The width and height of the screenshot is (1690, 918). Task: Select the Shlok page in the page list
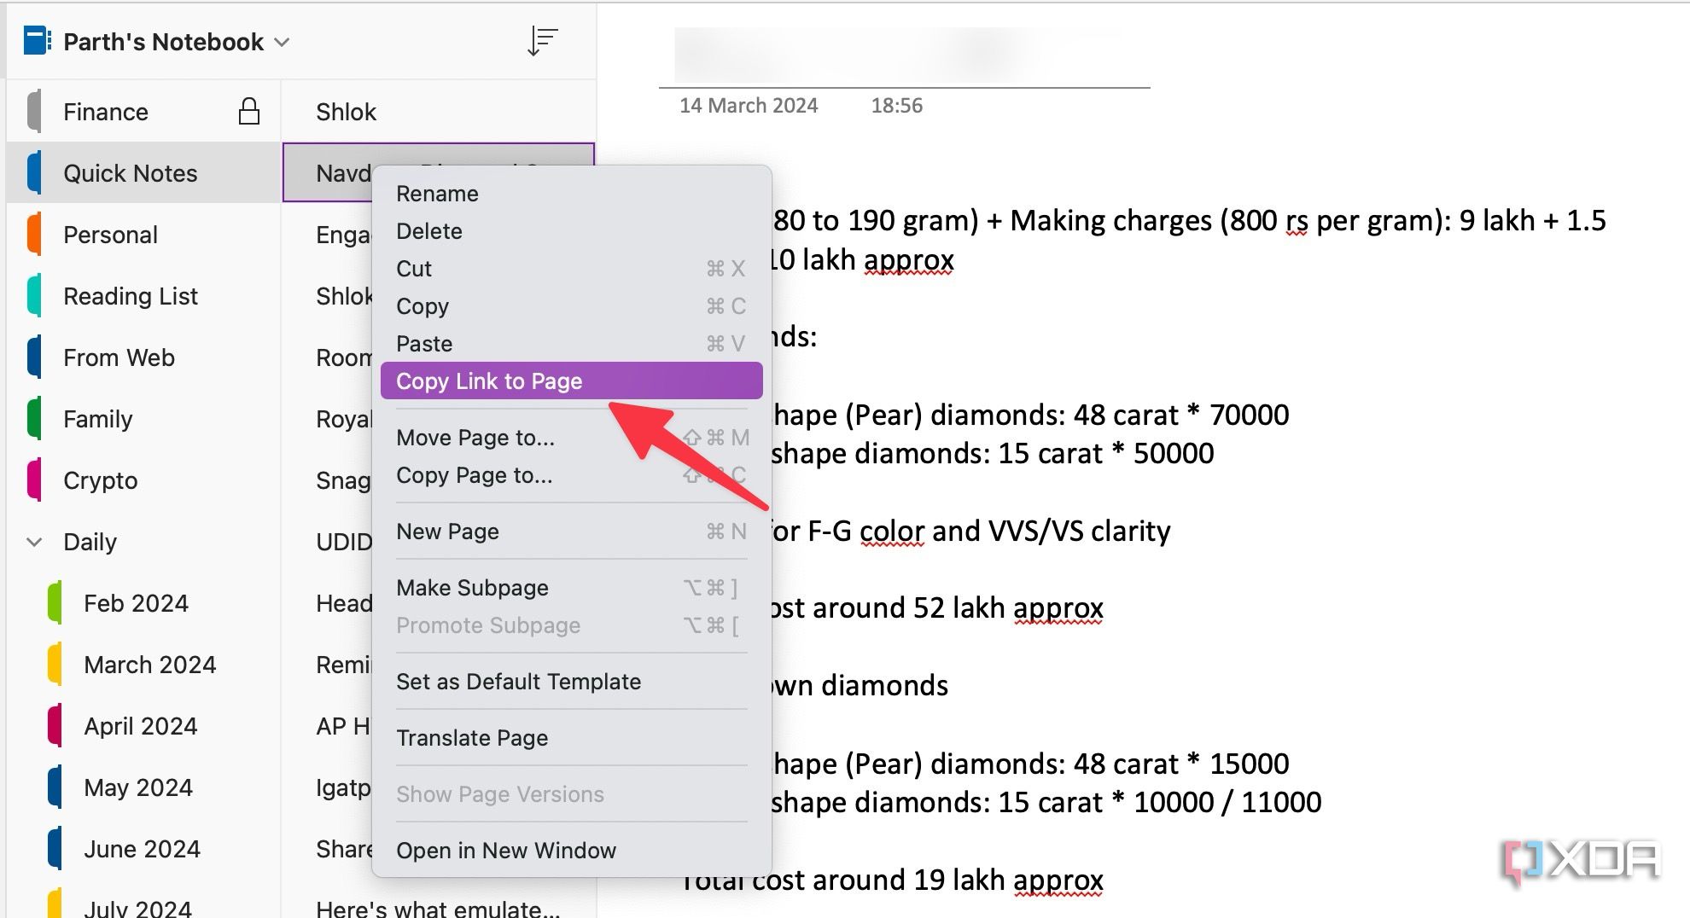coord(345,110)
